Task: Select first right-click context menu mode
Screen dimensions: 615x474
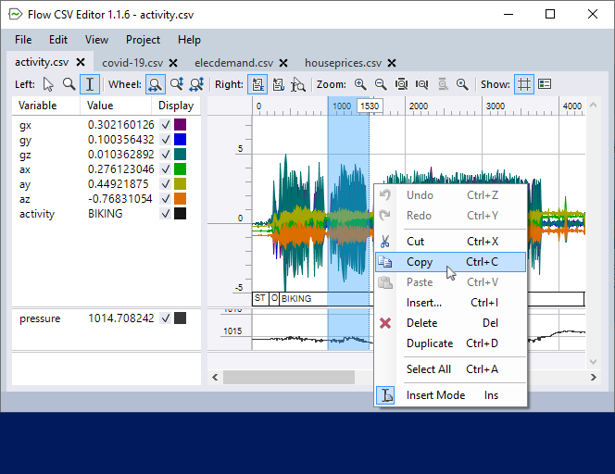Action: coord(257,84)
